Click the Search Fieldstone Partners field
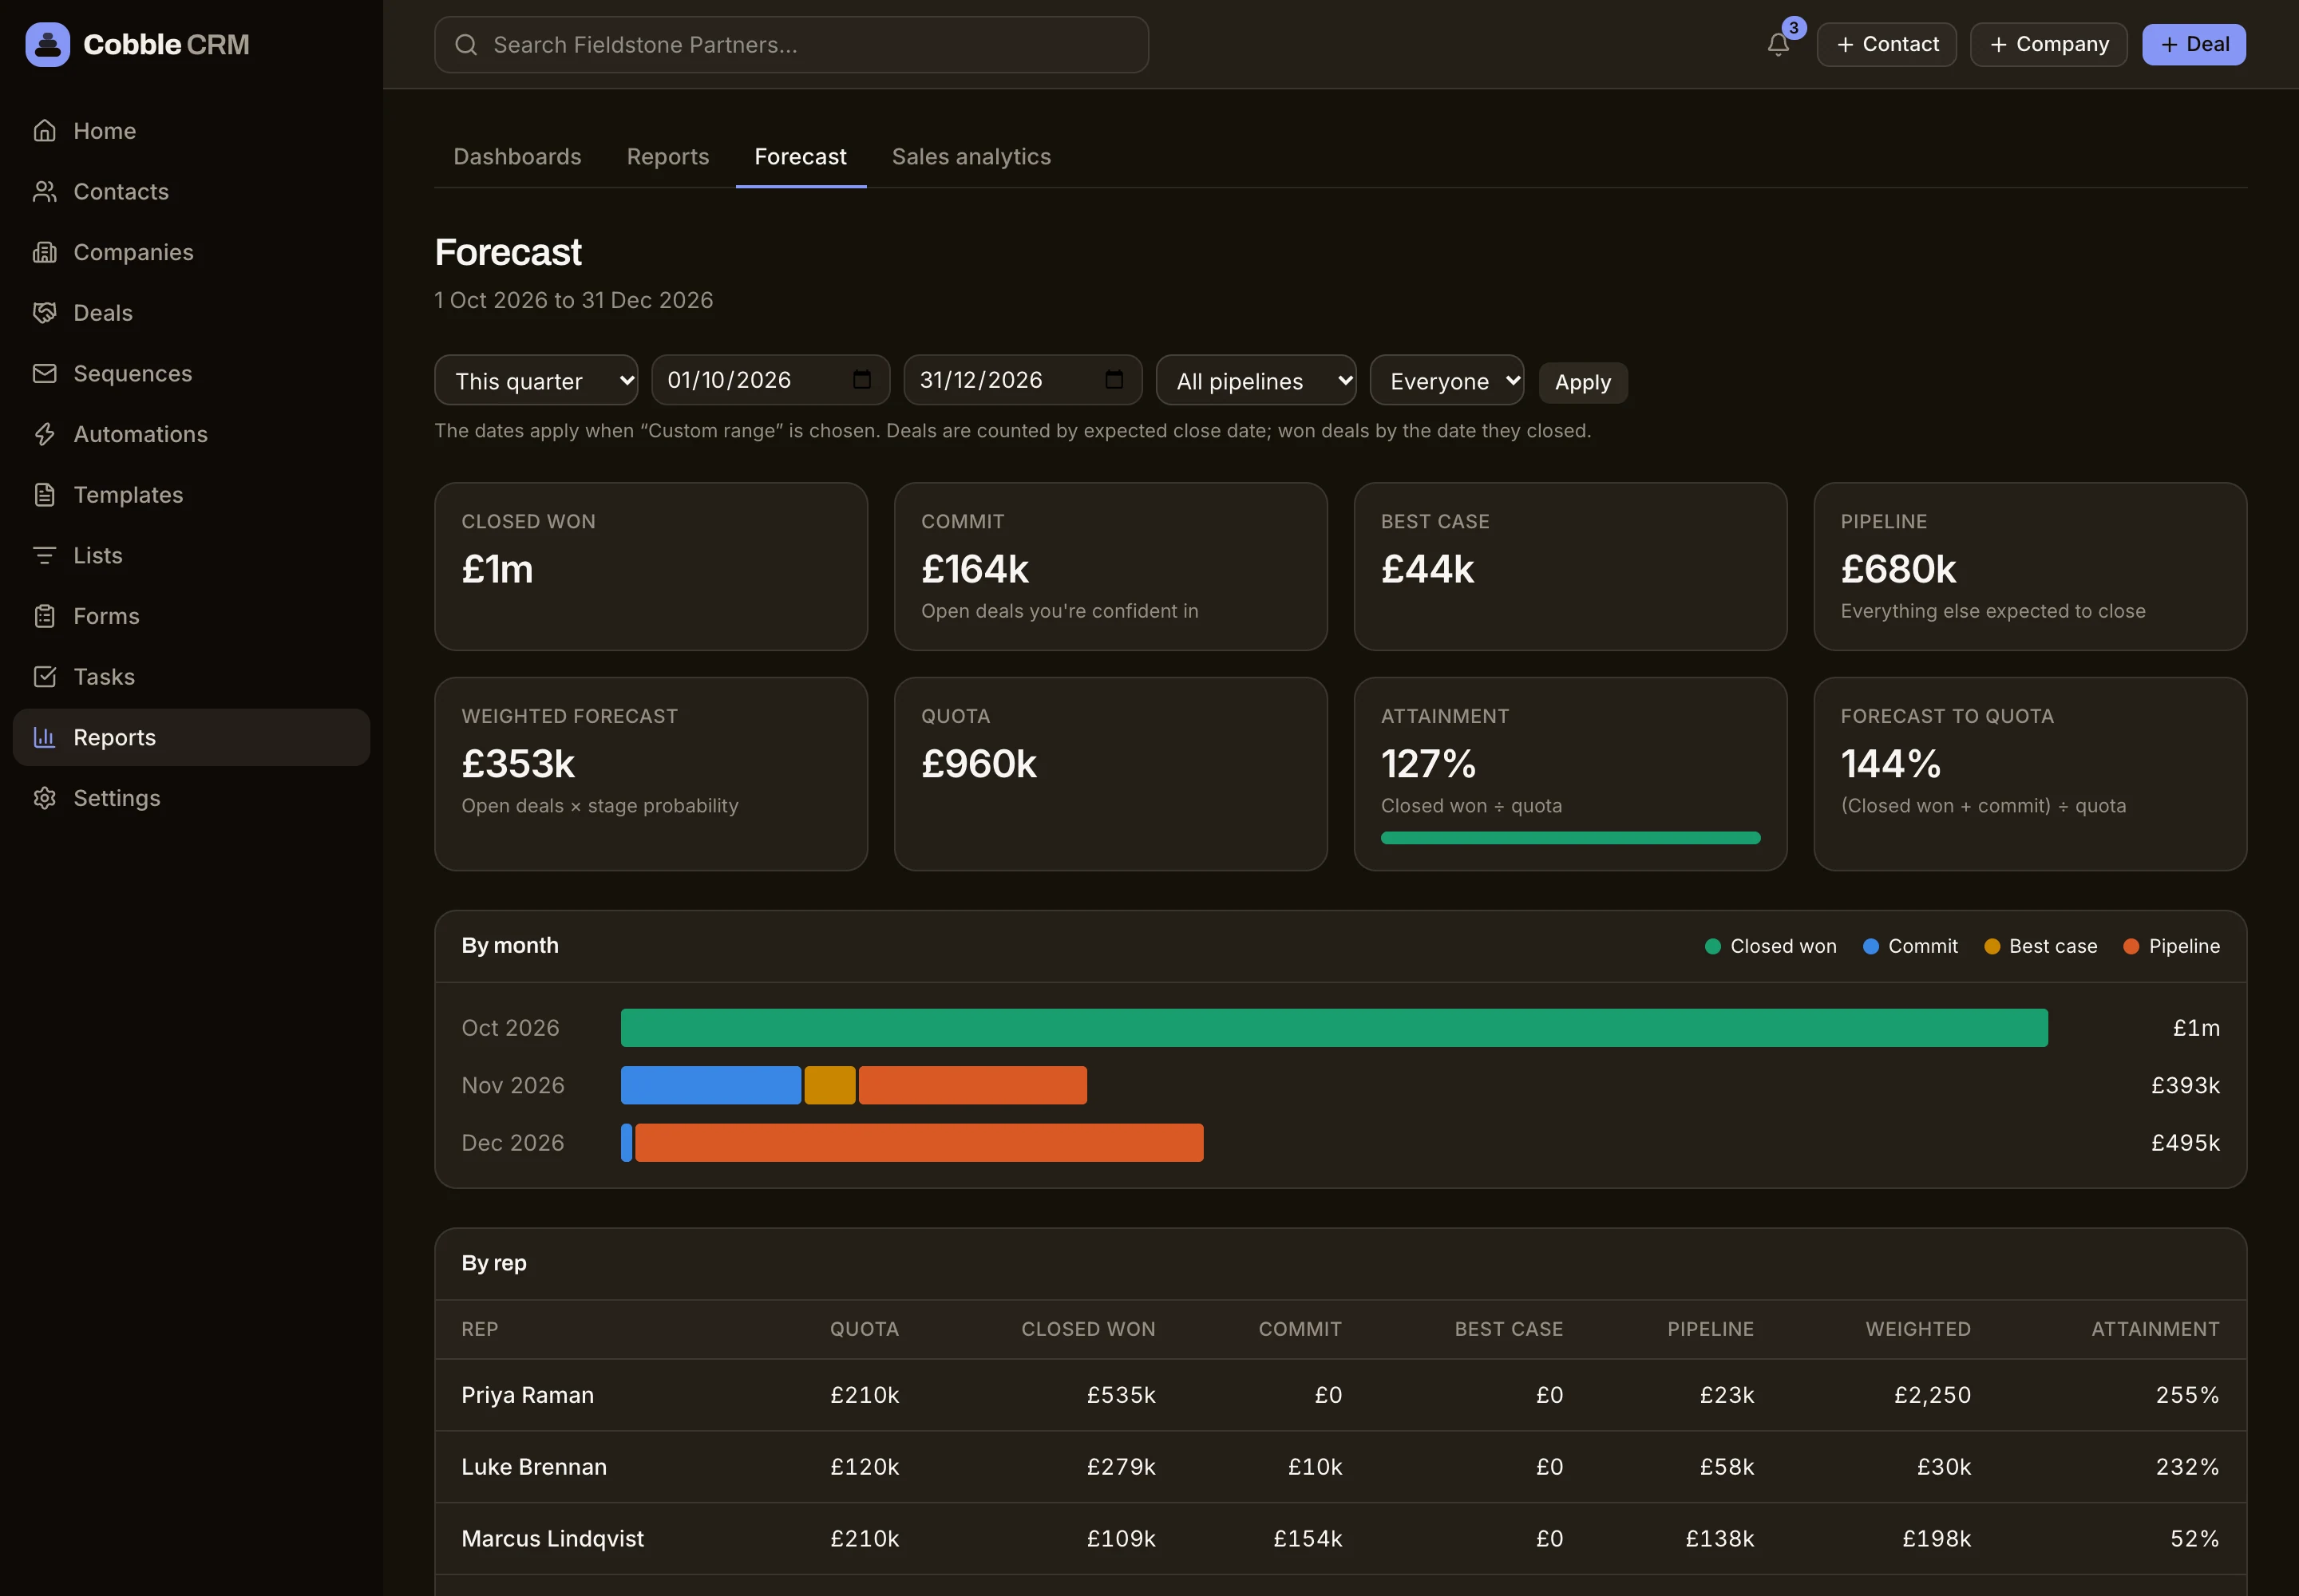The image size is (2299, 1596). click(x=791, y=45)
